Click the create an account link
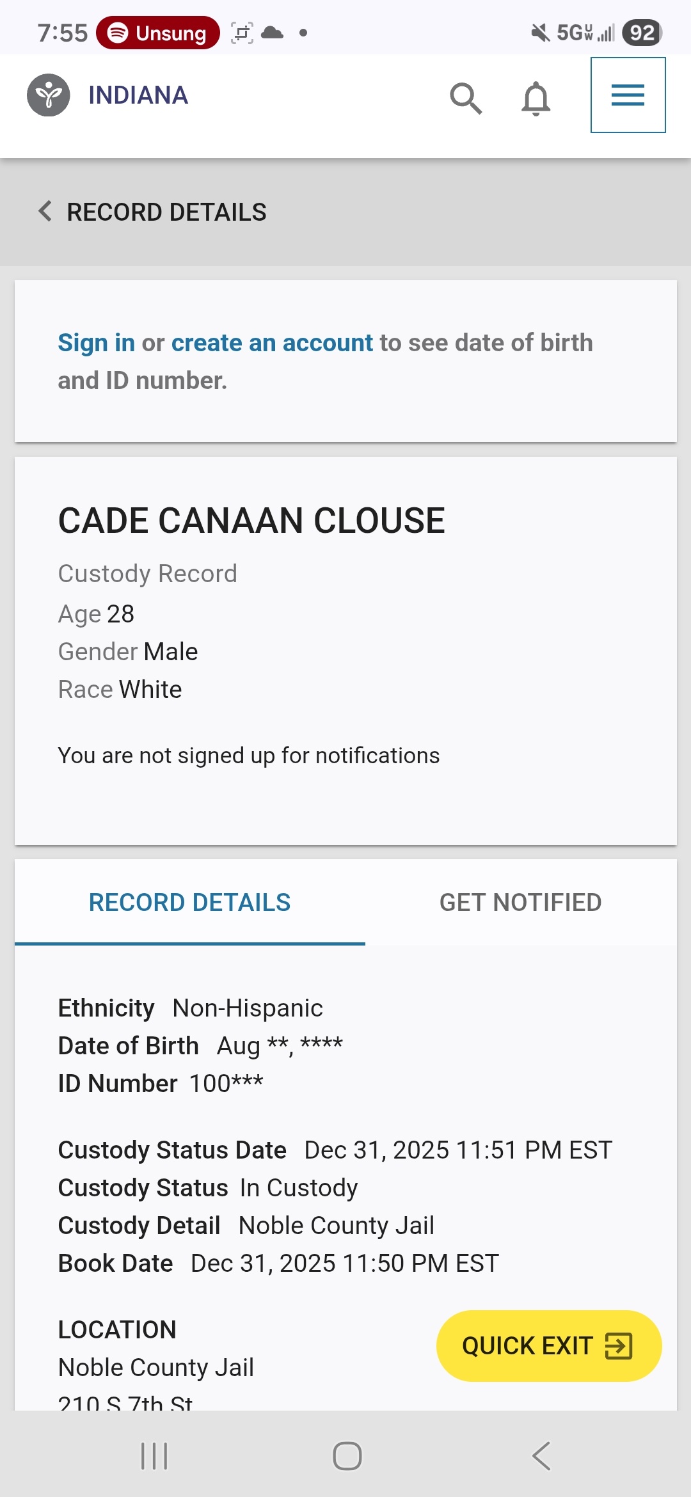This screenshot has height=1497, width=691. [x=272, y=343]
